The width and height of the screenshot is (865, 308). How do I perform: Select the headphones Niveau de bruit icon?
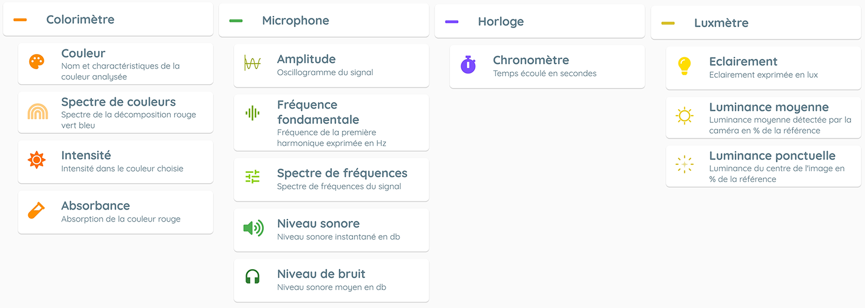[x=252, y=277]
